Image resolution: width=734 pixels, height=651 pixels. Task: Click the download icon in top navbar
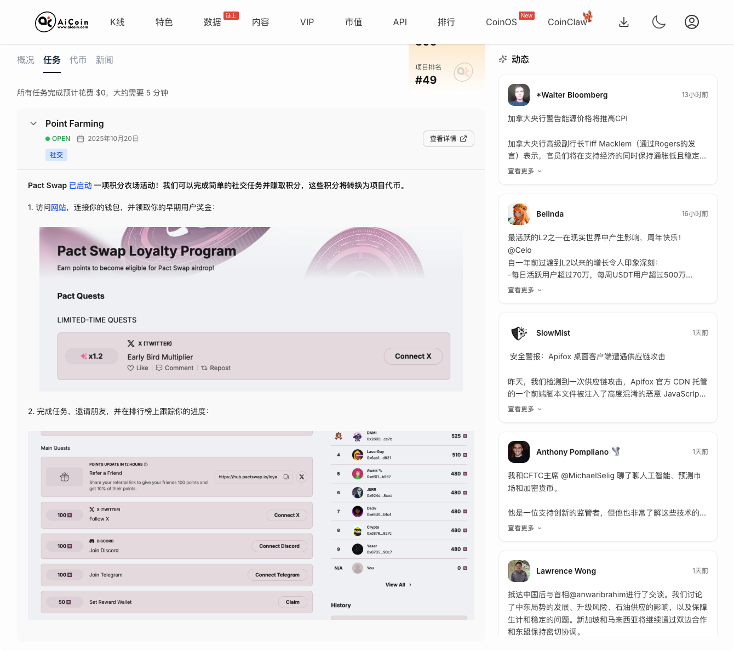624,22
